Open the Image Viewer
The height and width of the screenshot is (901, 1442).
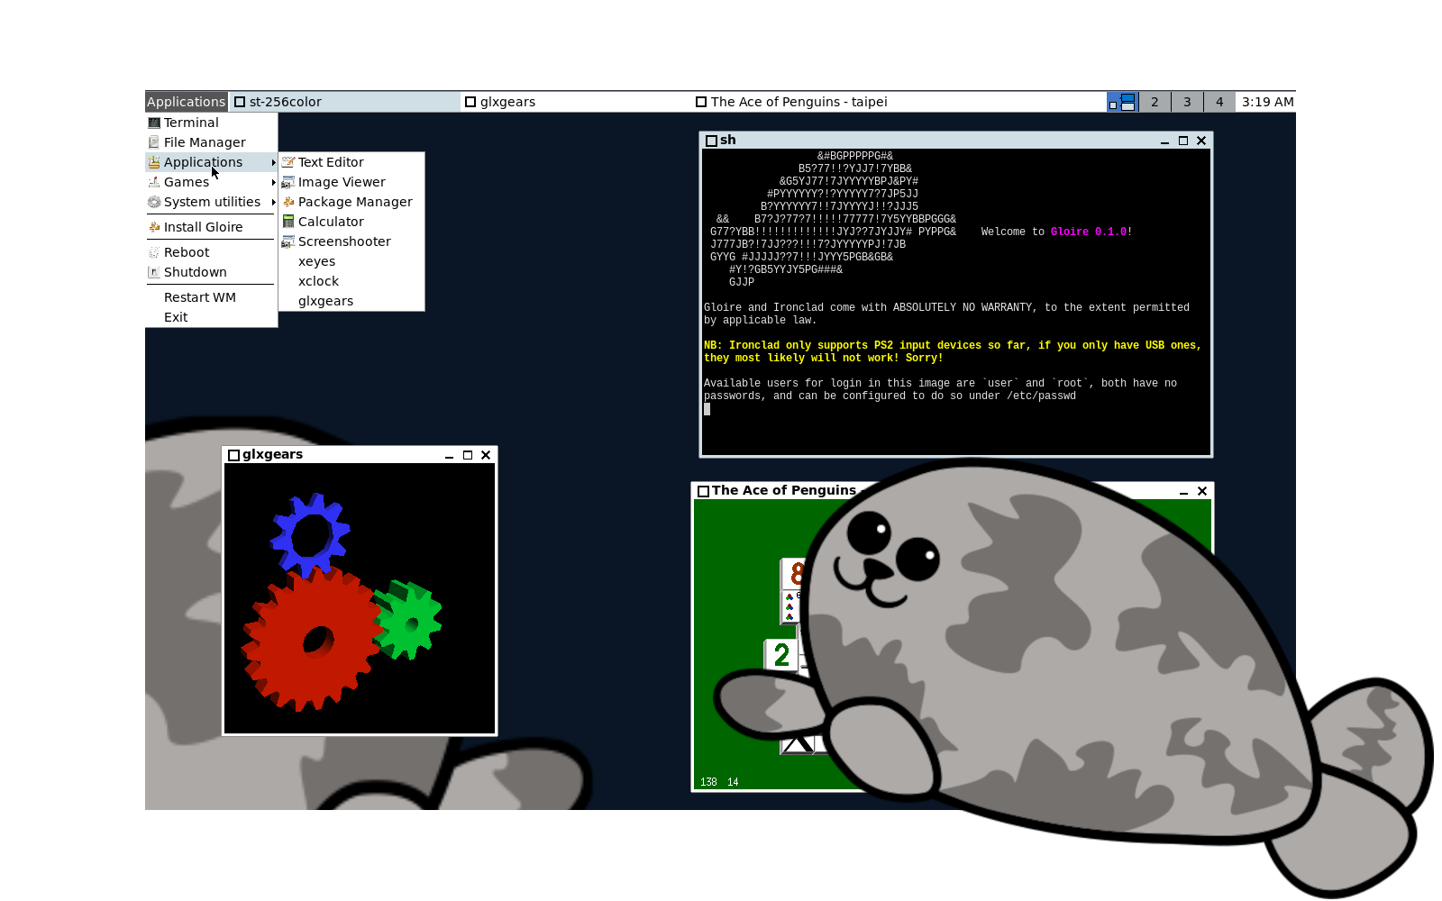[x=342, y=181]
